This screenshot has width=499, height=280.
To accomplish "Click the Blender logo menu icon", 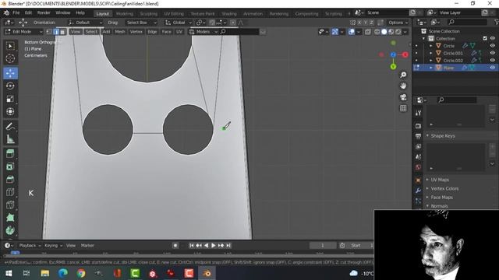I will (6, 12).
